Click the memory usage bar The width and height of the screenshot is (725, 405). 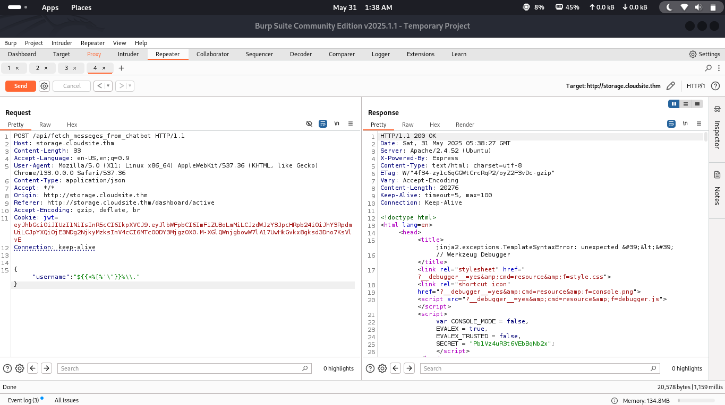tap(696, 400)
